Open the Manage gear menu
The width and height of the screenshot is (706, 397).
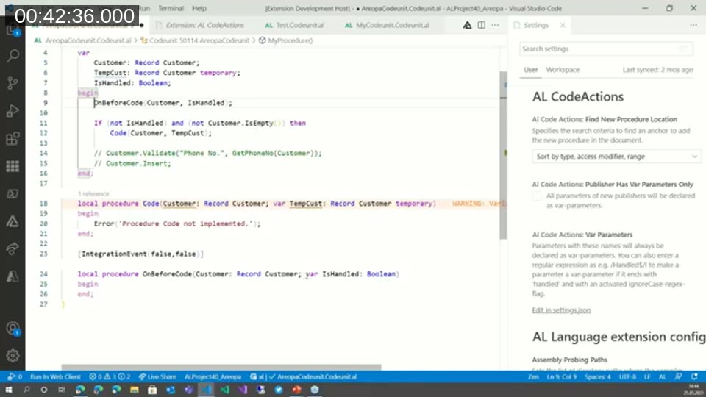[13, 356]
